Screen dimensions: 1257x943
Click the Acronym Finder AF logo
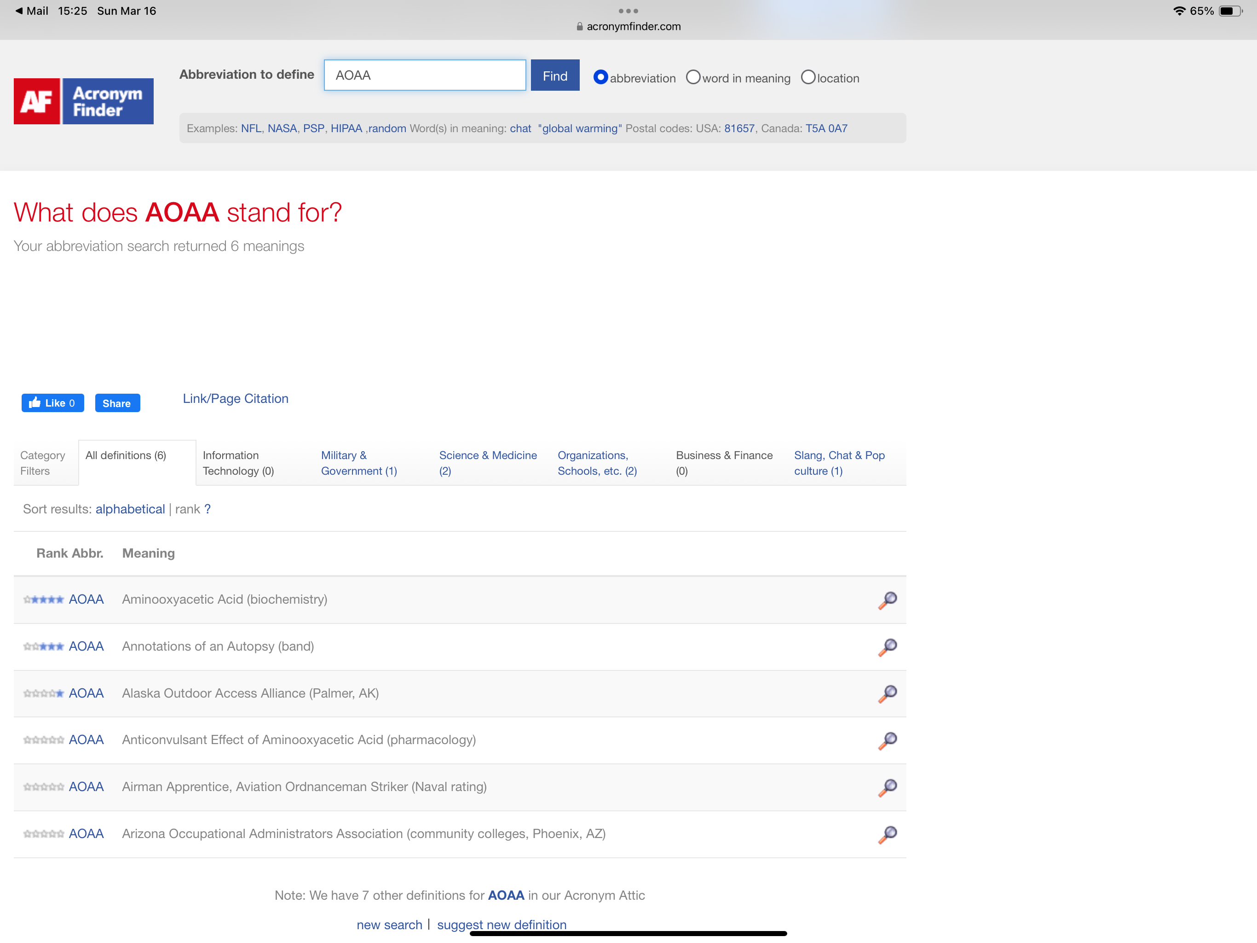click(84, 101)
